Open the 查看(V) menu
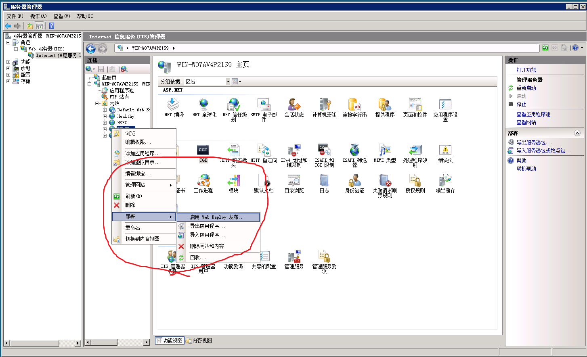Viewport: 587px width, 357px height. coord(62,16)
